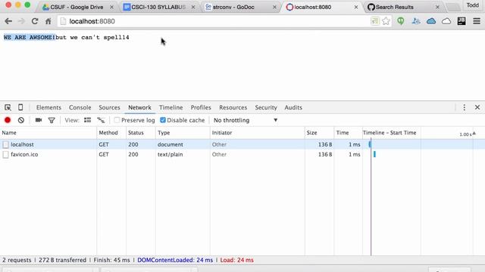Click the blue cloud extension icon

[x=431, y=21]
